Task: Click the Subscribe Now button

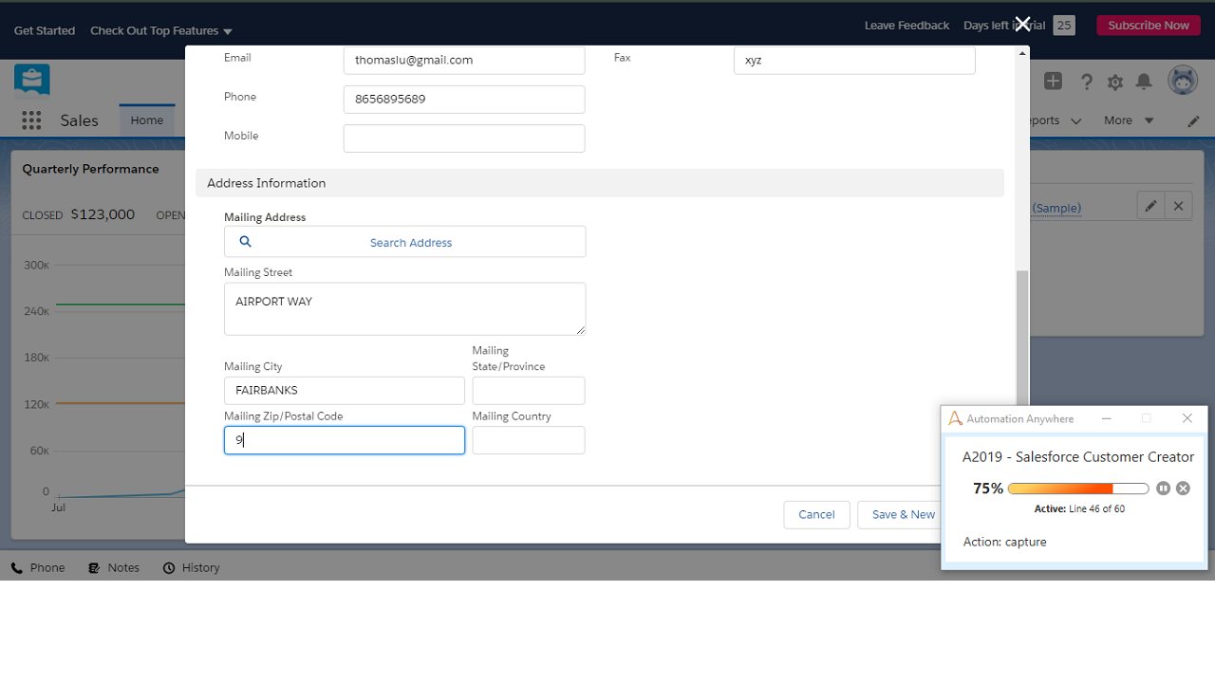Action: pos(1148,26)
